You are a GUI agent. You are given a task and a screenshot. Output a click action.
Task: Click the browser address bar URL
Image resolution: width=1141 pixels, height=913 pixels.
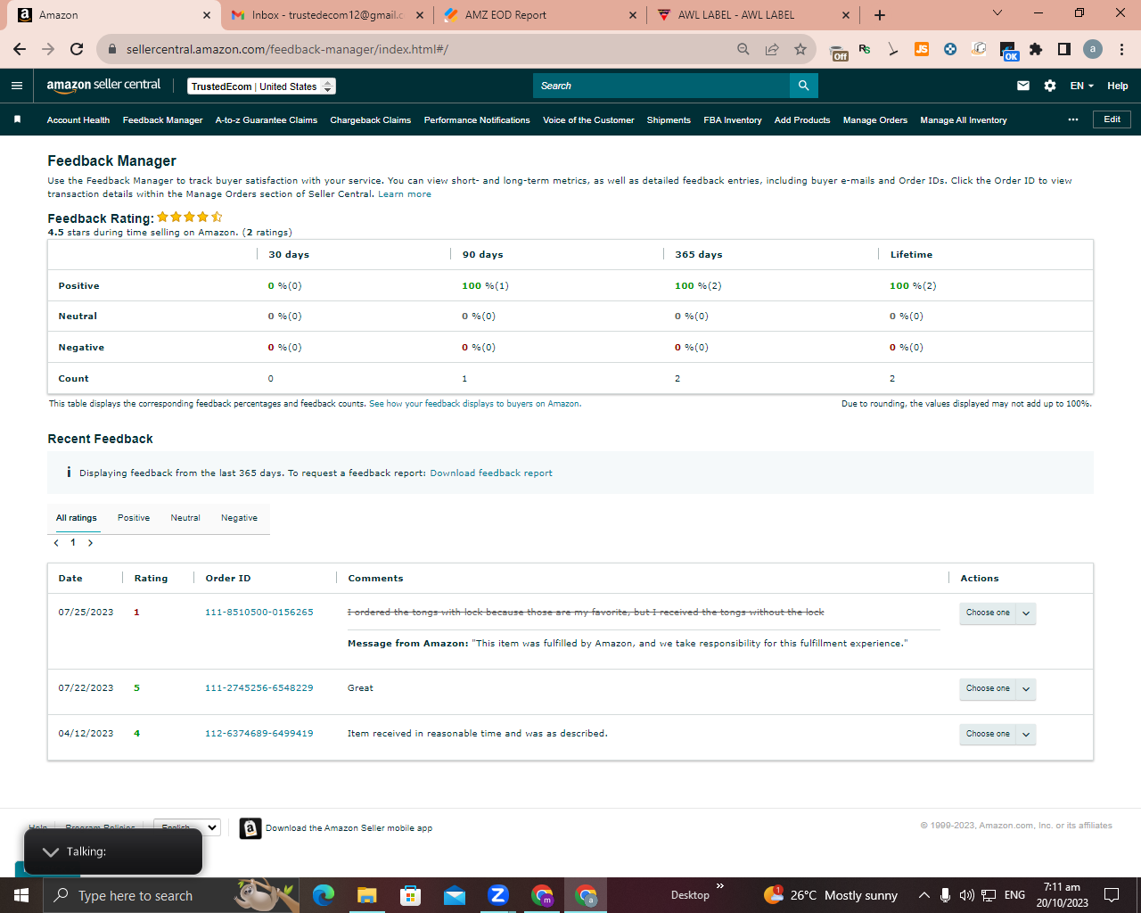[x=287, y=49]
